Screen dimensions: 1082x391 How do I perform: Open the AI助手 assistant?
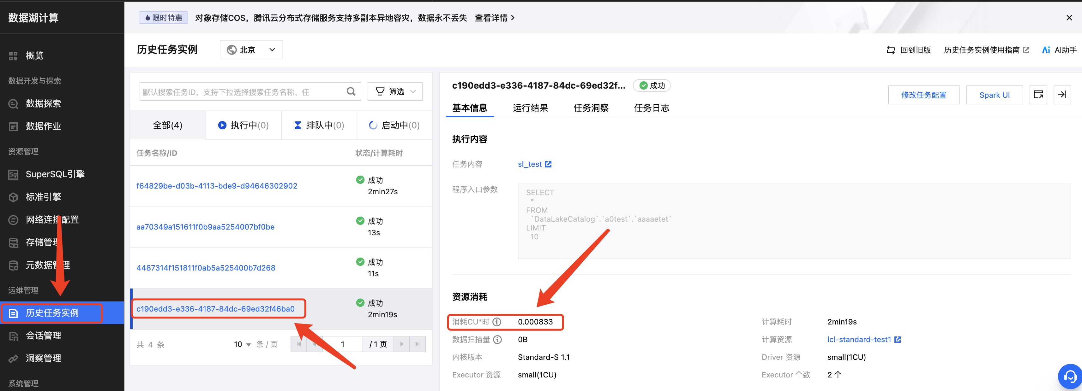(1059, 50)
